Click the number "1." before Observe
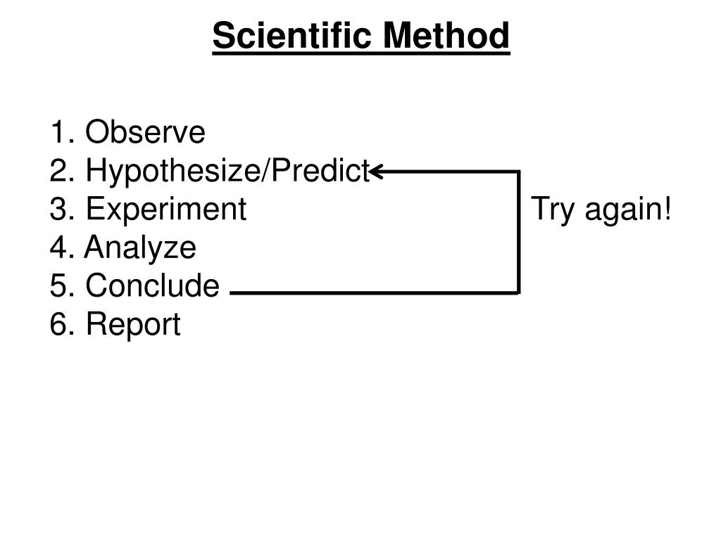Image resolution: width=721 pixels, height=540 pixels. tap(62, 131)
